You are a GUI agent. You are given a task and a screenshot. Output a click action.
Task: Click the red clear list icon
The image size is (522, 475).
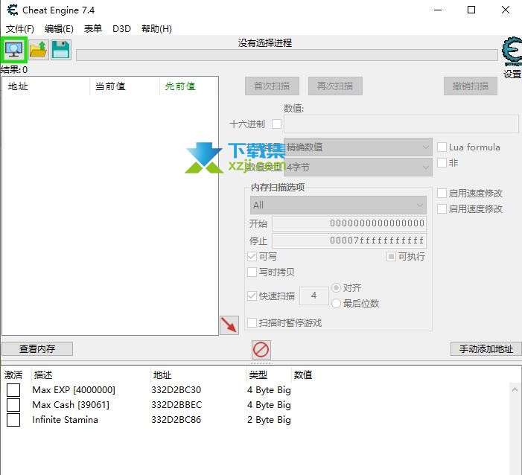(261, 349)
